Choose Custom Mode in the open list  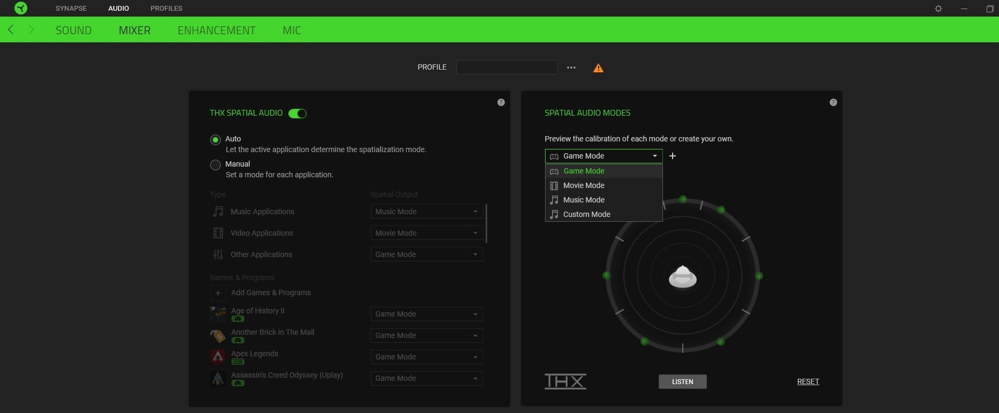click(603, 214)
